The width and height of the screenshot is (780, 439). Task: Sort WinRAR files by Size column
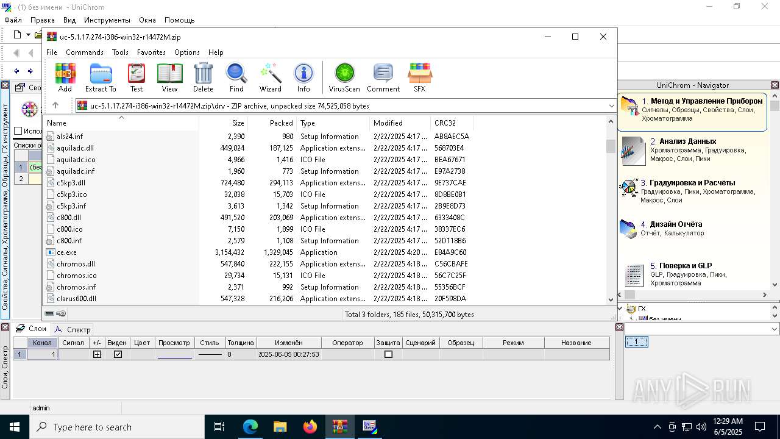coord(223,123)
